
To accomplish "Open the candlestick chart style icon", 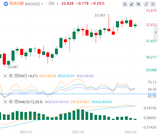I will (x=138, y=4).
